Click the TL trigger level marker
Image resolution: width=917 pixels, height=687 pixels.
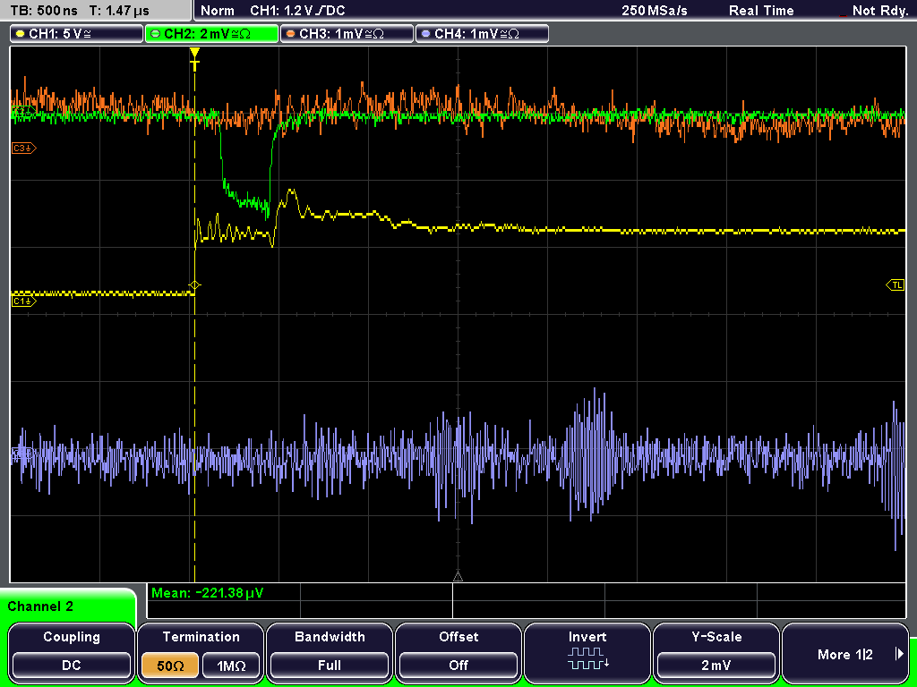896,285
